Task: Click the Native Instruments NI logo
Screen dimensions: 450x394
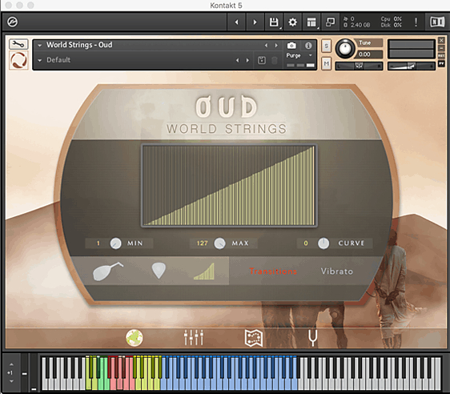Action: (437, 22)
